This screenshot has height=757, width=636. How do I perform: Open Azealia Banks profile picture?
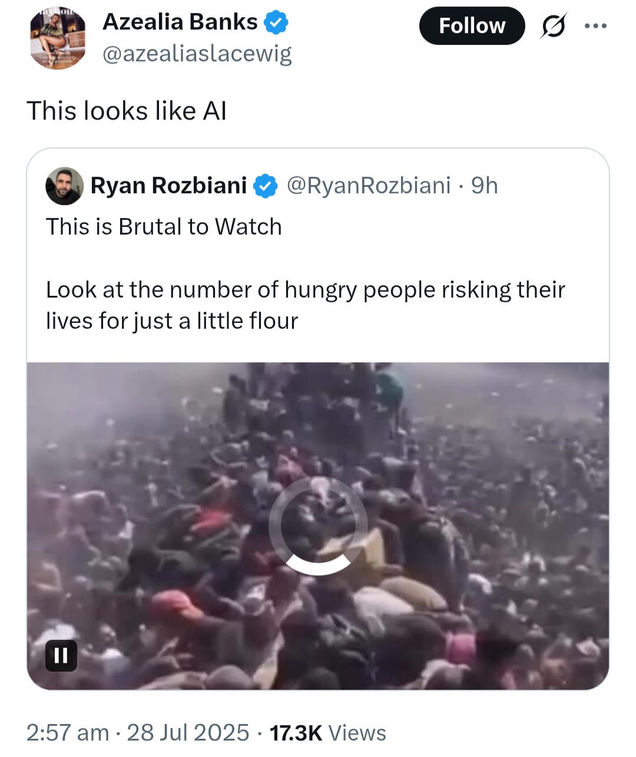[x=58, y=39]
